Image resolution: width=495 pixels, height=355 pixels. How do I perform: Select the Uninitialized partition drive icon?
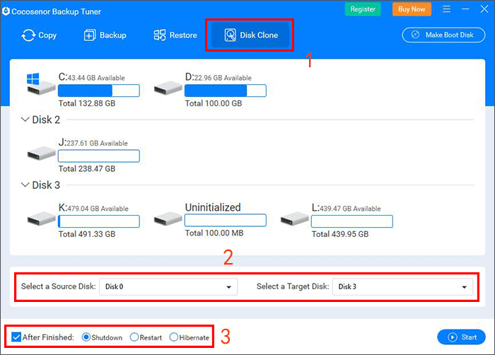click(168, 219)
